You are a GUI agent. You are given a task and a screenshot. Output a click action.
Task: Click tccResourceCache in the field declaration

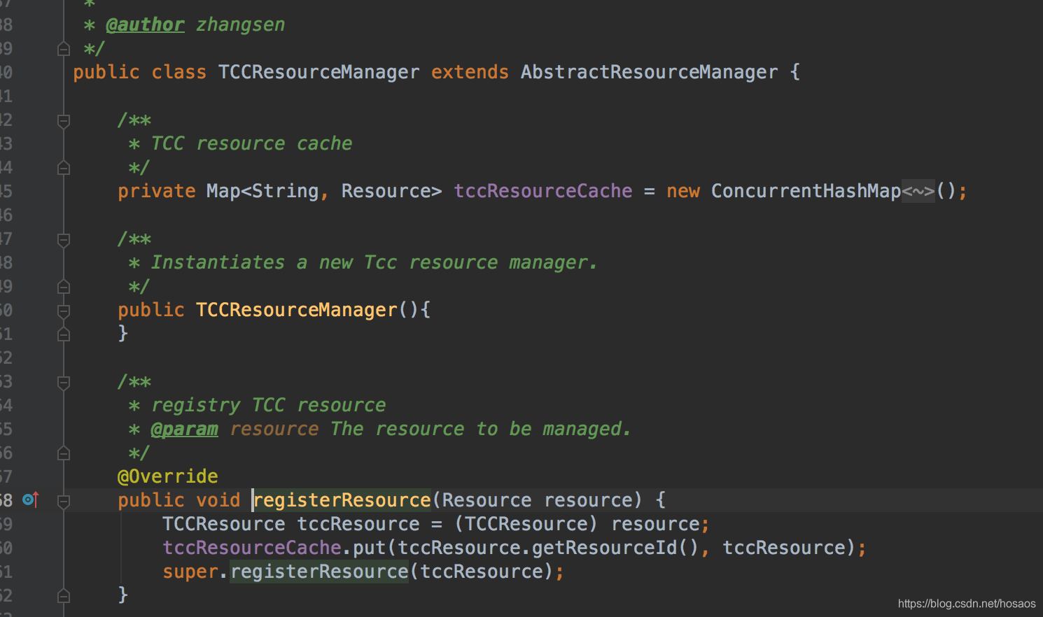(x=542, y=191)
